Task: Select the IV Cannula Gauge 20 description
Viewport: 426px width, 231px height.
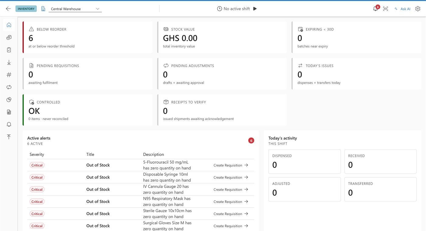Action: tap(166, 189)
